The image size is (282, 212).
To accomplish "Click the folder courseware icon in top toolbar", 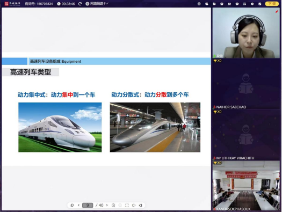I will tap(214, 4).
